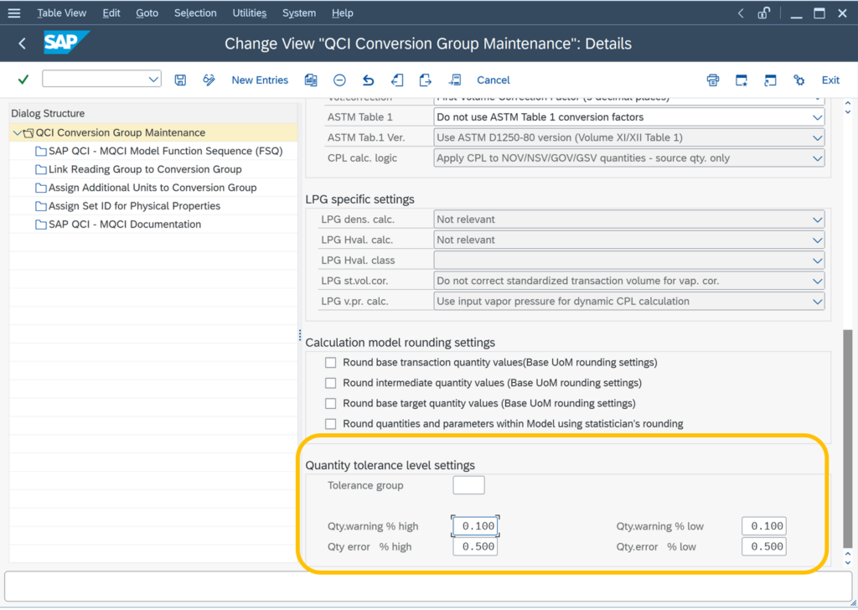
Task: Click the New Entries button
Action: click(260, 80)
